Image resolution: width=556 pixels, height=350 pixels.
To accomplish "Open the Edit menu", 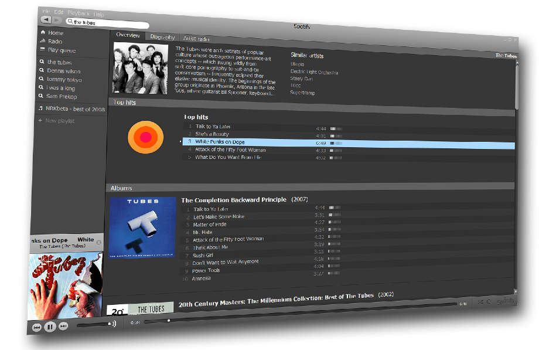I will [x=59, y=12].
